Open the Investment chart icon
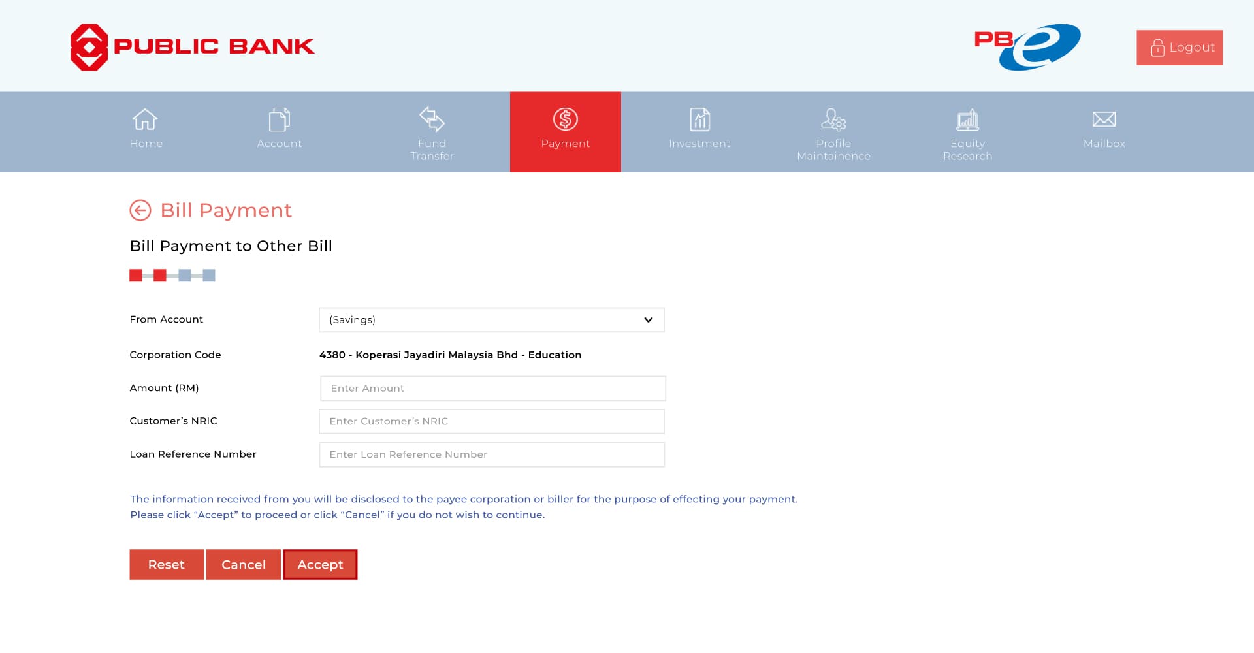 click(x=699, y=119)
